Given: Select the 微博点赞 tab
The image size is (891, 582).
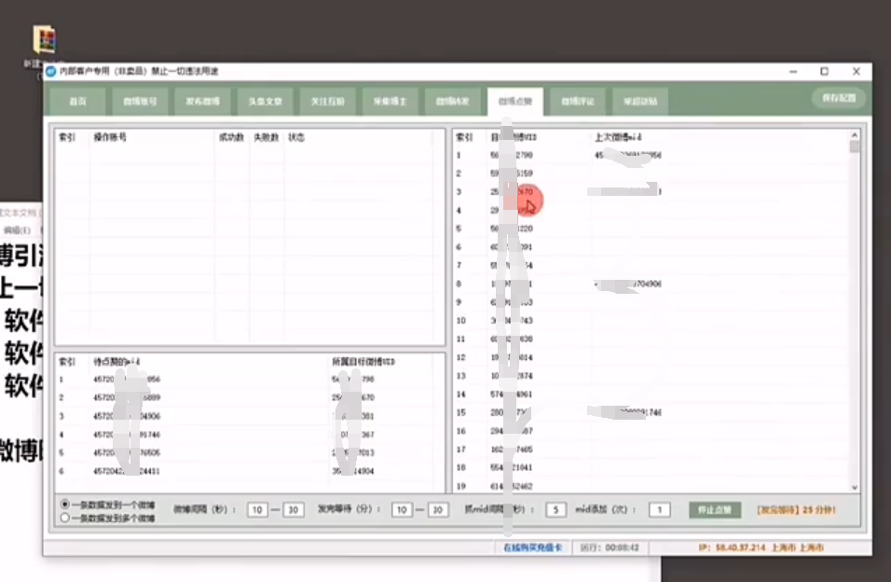Looking at the screenshot, I should 515,102.
